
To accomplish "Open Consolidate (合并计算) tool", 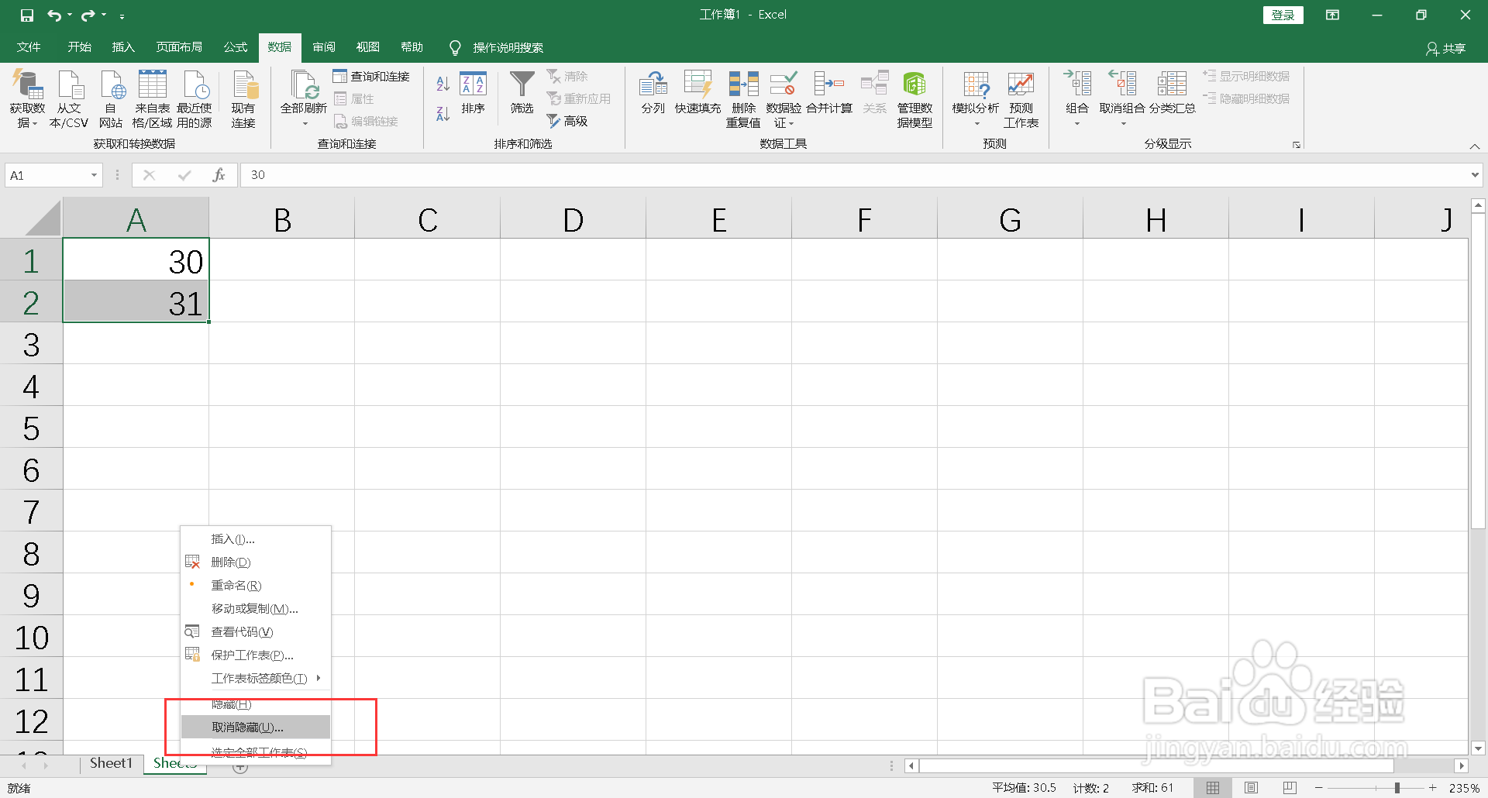I will pyautogui.click(x=829, y=93).
